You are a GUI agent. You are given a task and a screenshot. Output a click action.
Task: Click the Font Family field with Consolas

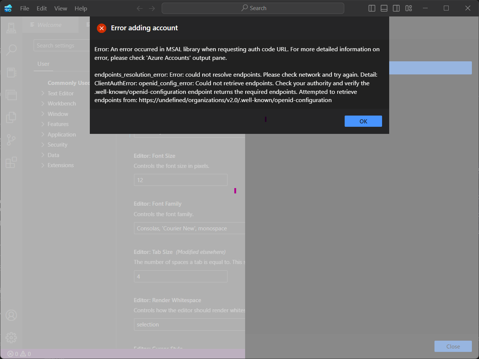pyautogui.click(x=189, y=228)
